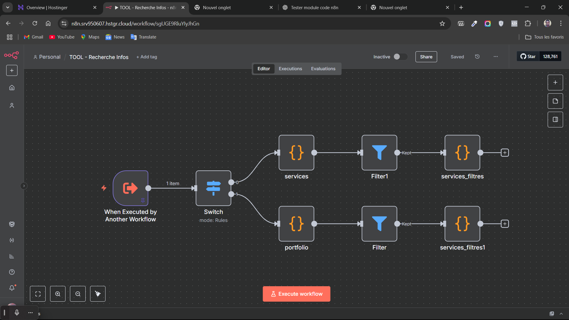Open the services code node
569x320 pixels.
point(296,153)
